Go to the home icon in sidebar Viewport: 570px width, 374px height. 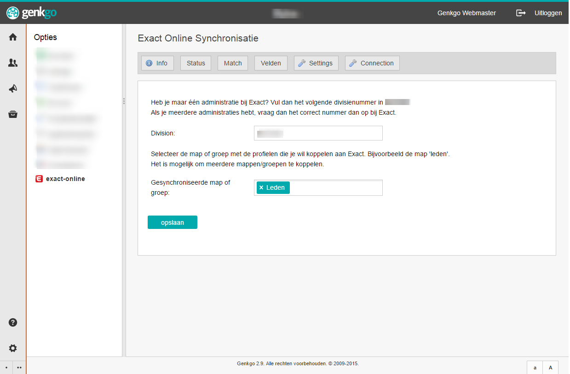point(13,37)
